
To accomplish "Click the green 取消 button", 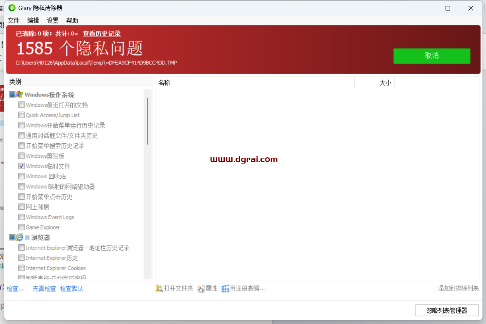I will (x=432, y=56).
